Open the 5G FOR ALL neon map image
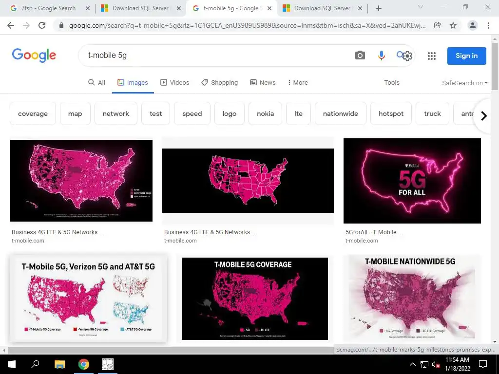Image resolution: width=499 pixels, height=374 pixels. pyautogui.click(x=412, y=181)
